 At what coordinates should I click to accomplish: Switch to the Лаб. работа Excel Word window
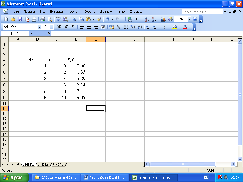105,177
